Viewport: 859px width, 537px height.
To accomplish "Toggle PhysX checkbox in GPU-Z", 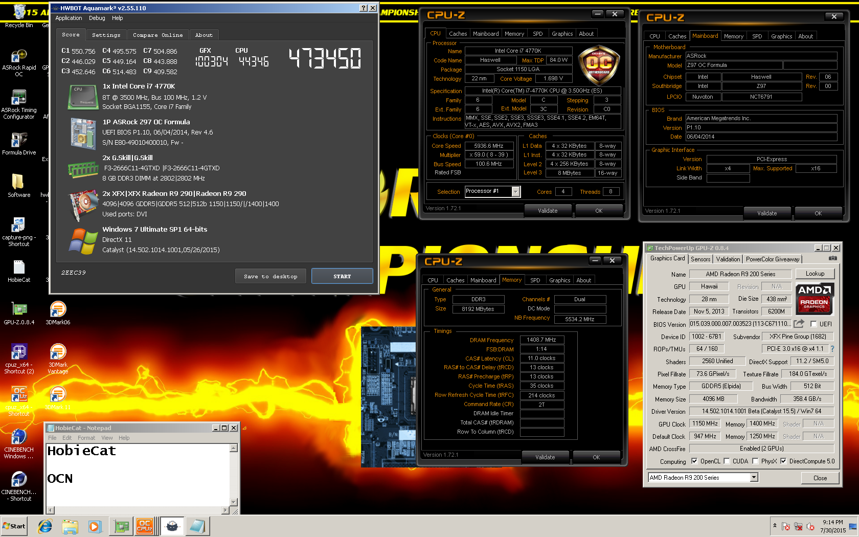I will [x=755, y=461].
